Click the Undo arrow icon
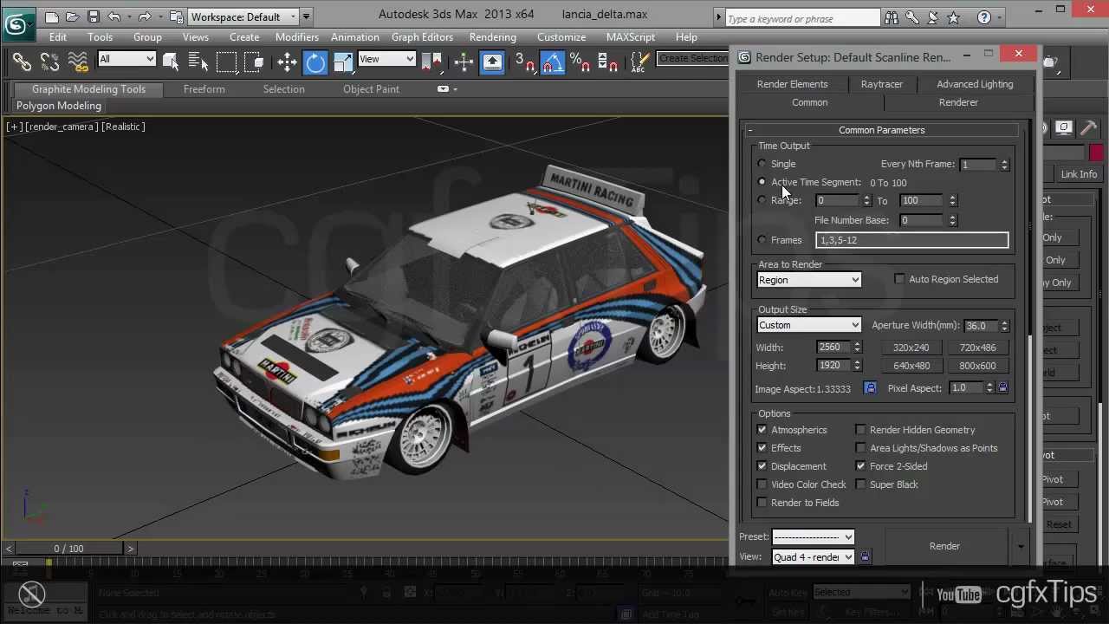 pyautogui.click(x=113, y=16)
